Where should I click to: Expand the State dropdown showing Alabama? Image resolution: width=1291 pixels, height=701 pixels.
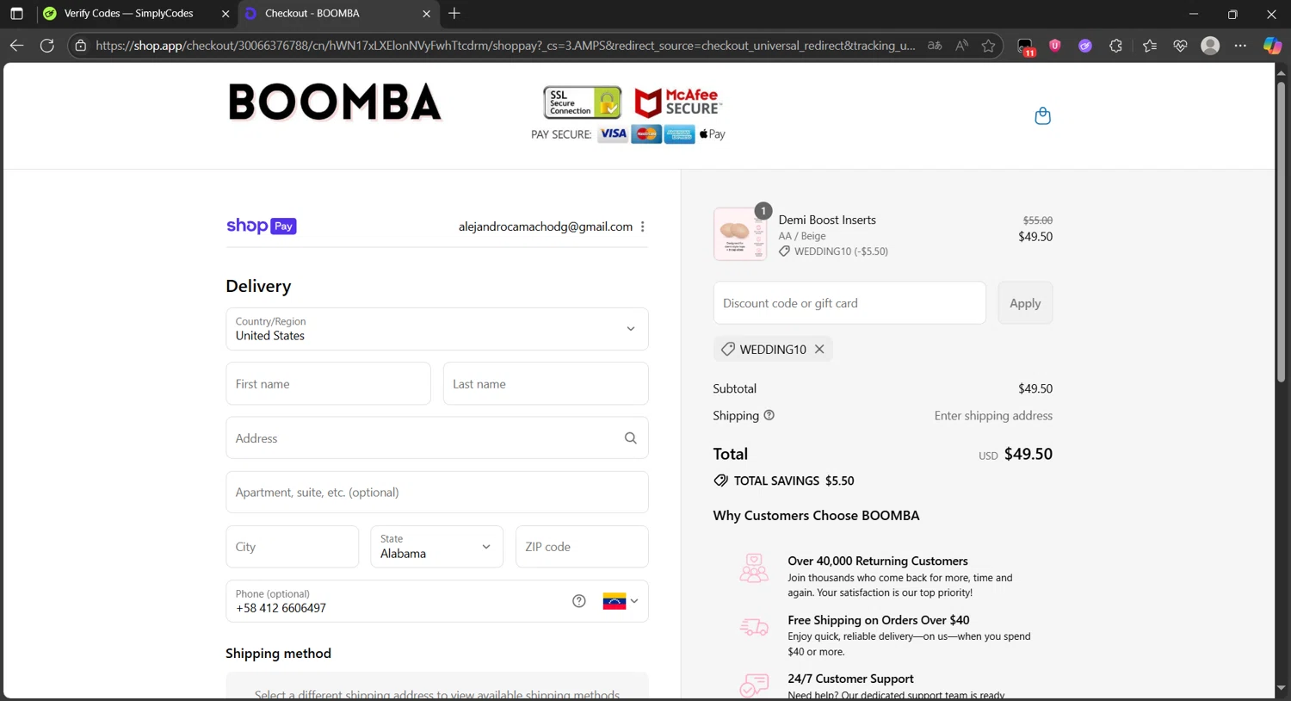(x=436, y=547)
